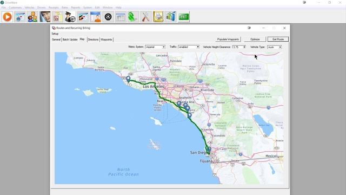The width and height of the screenshot is (346, 195).
Task: Click the route marker west of Thousand Oaks
Action: pos(128,79)
